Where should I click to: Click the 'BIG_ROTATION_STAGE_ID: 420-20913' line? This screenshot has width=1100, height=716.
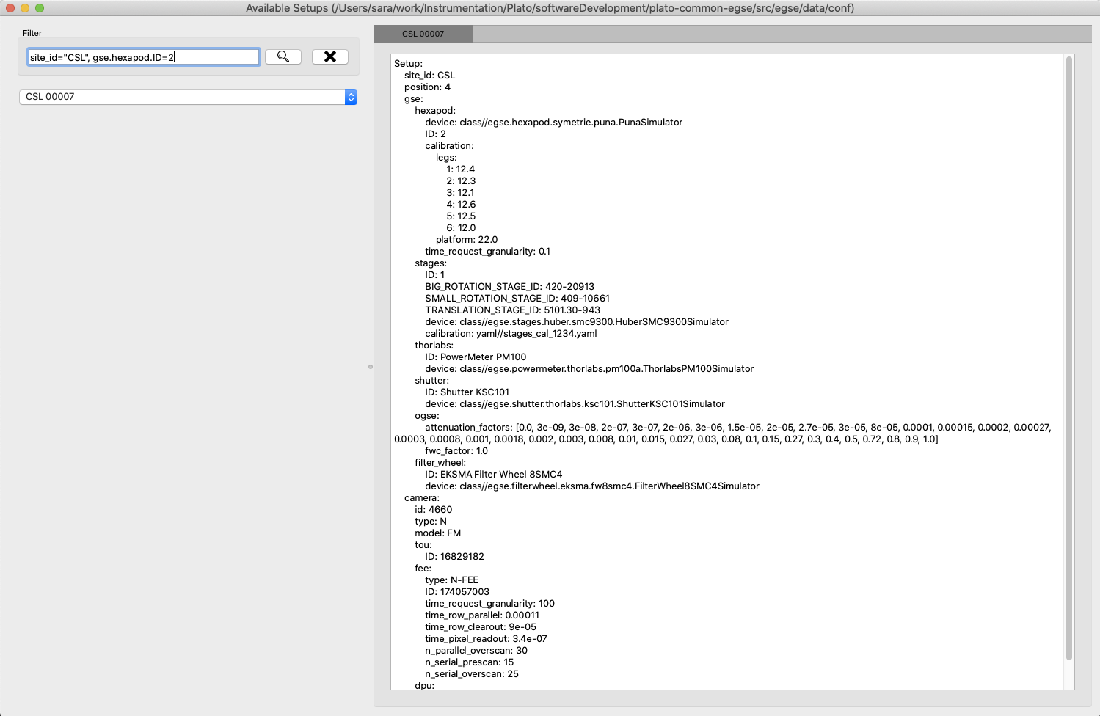point(510,287)
